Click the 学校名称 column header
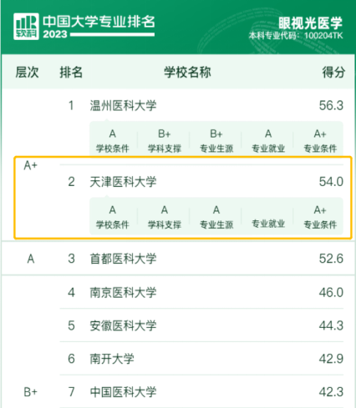 coord(187,73)
